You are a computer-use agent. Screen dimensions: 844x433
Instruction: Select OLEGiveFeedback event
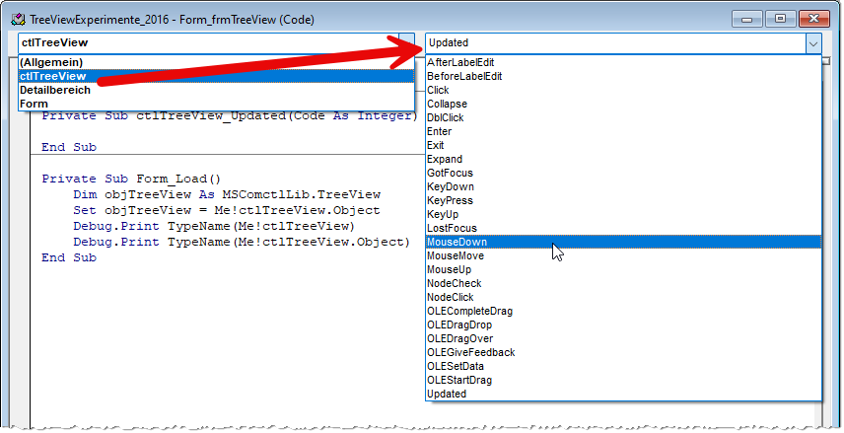[x=623, y=353]
